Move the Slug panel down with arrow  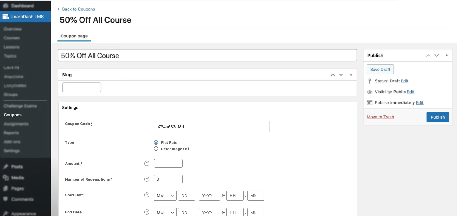(x=341, y=75)
